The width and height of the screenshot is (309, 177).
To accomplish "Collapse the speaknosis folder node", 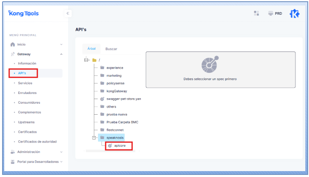I will point(94,137).
